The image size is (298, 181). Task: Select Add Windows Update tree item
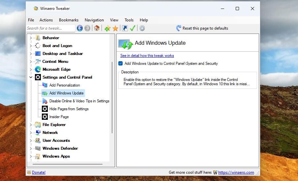pos(66,93)
